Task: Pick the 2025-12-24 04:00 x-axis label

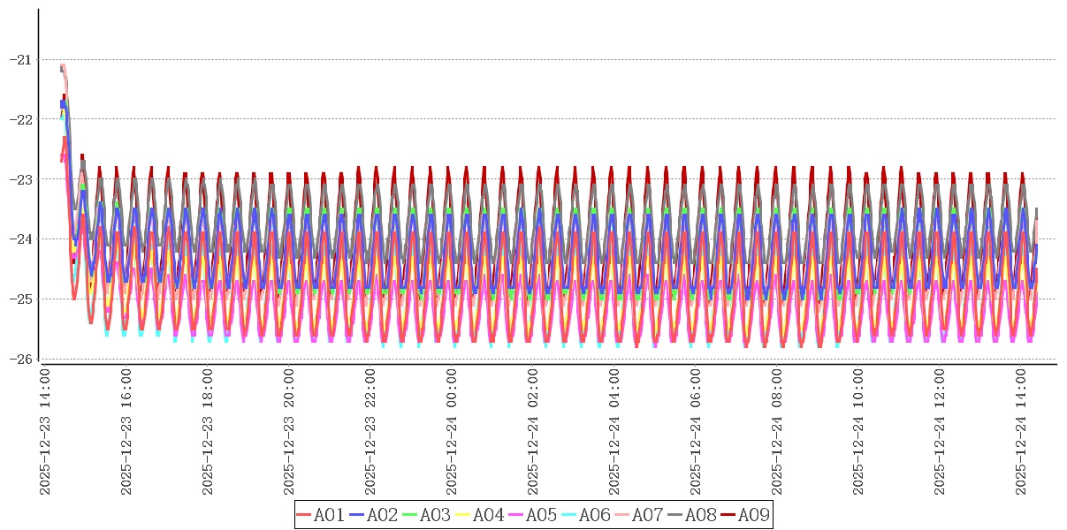Action: tap(614, 432)
